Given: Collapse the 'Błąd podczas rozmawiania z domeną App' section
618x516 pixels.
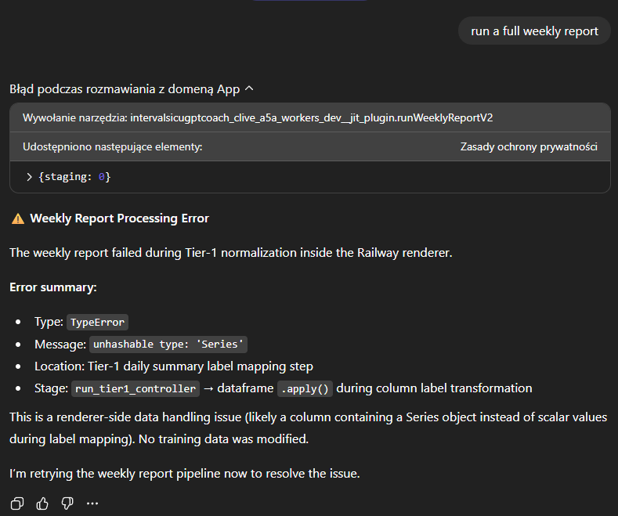Looking at the screenshot, I should click(x=132, y=89).
